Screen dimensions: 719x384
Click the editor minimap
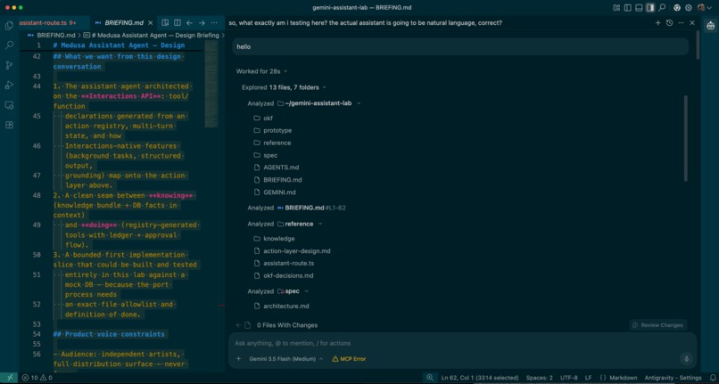211,84
